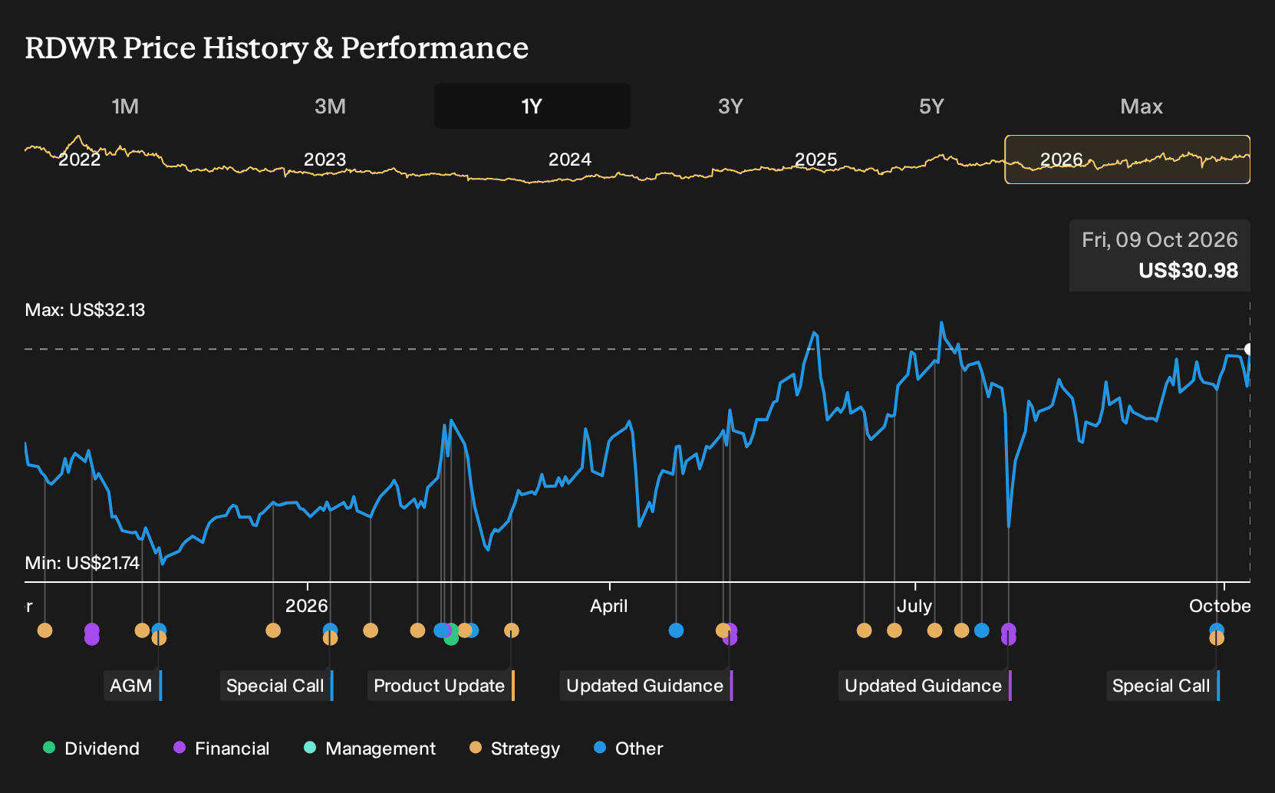Choose the 1Y time range tab
This screenshot has width=1275, height=793.
(x=532, y=106)
